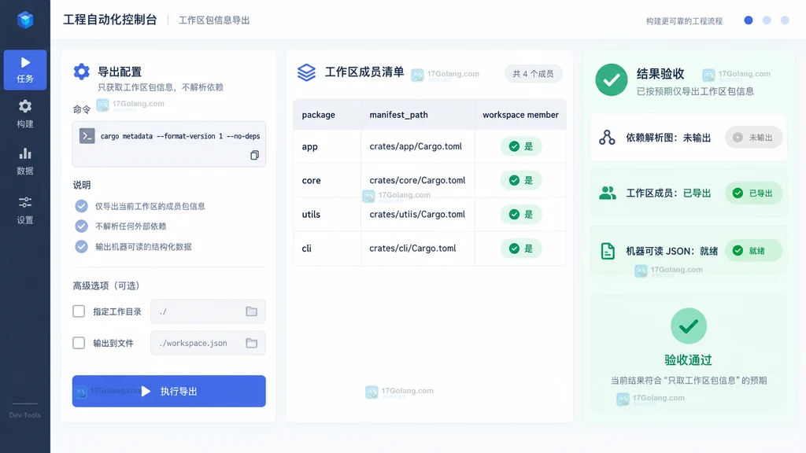
Task: Copy the cargo metadata command
Action: (x=254, y=155)
